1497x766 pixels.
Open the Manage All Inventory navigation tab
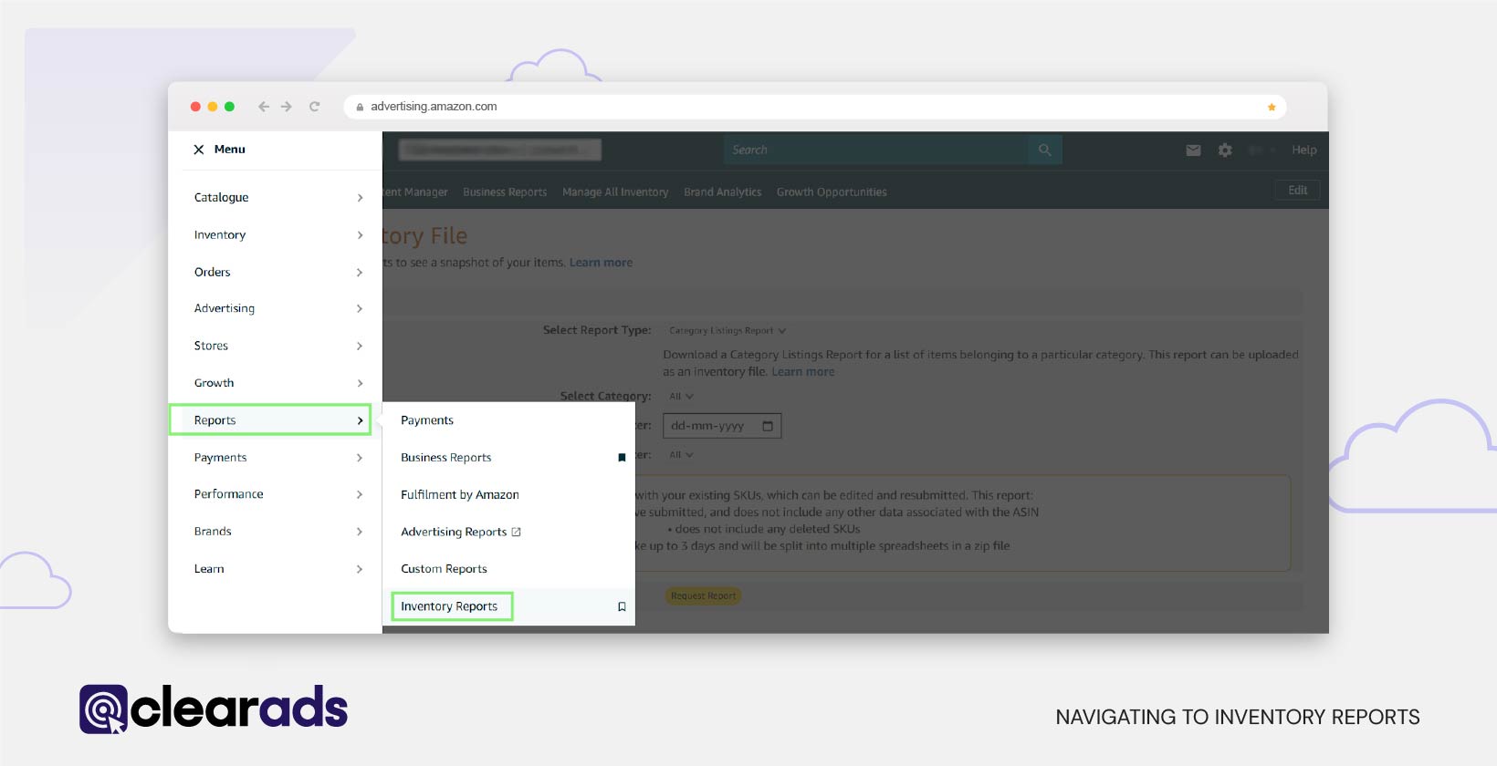(x=615, y=192)
